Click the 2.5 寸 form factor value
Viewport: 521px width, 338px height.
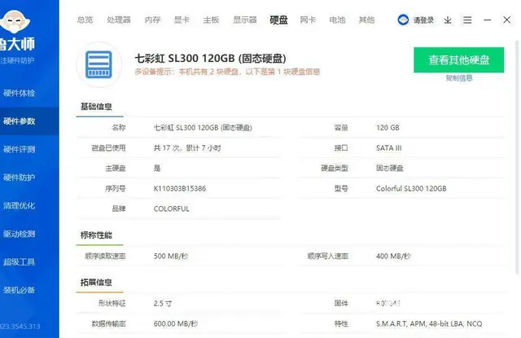(x=163, y=304)
